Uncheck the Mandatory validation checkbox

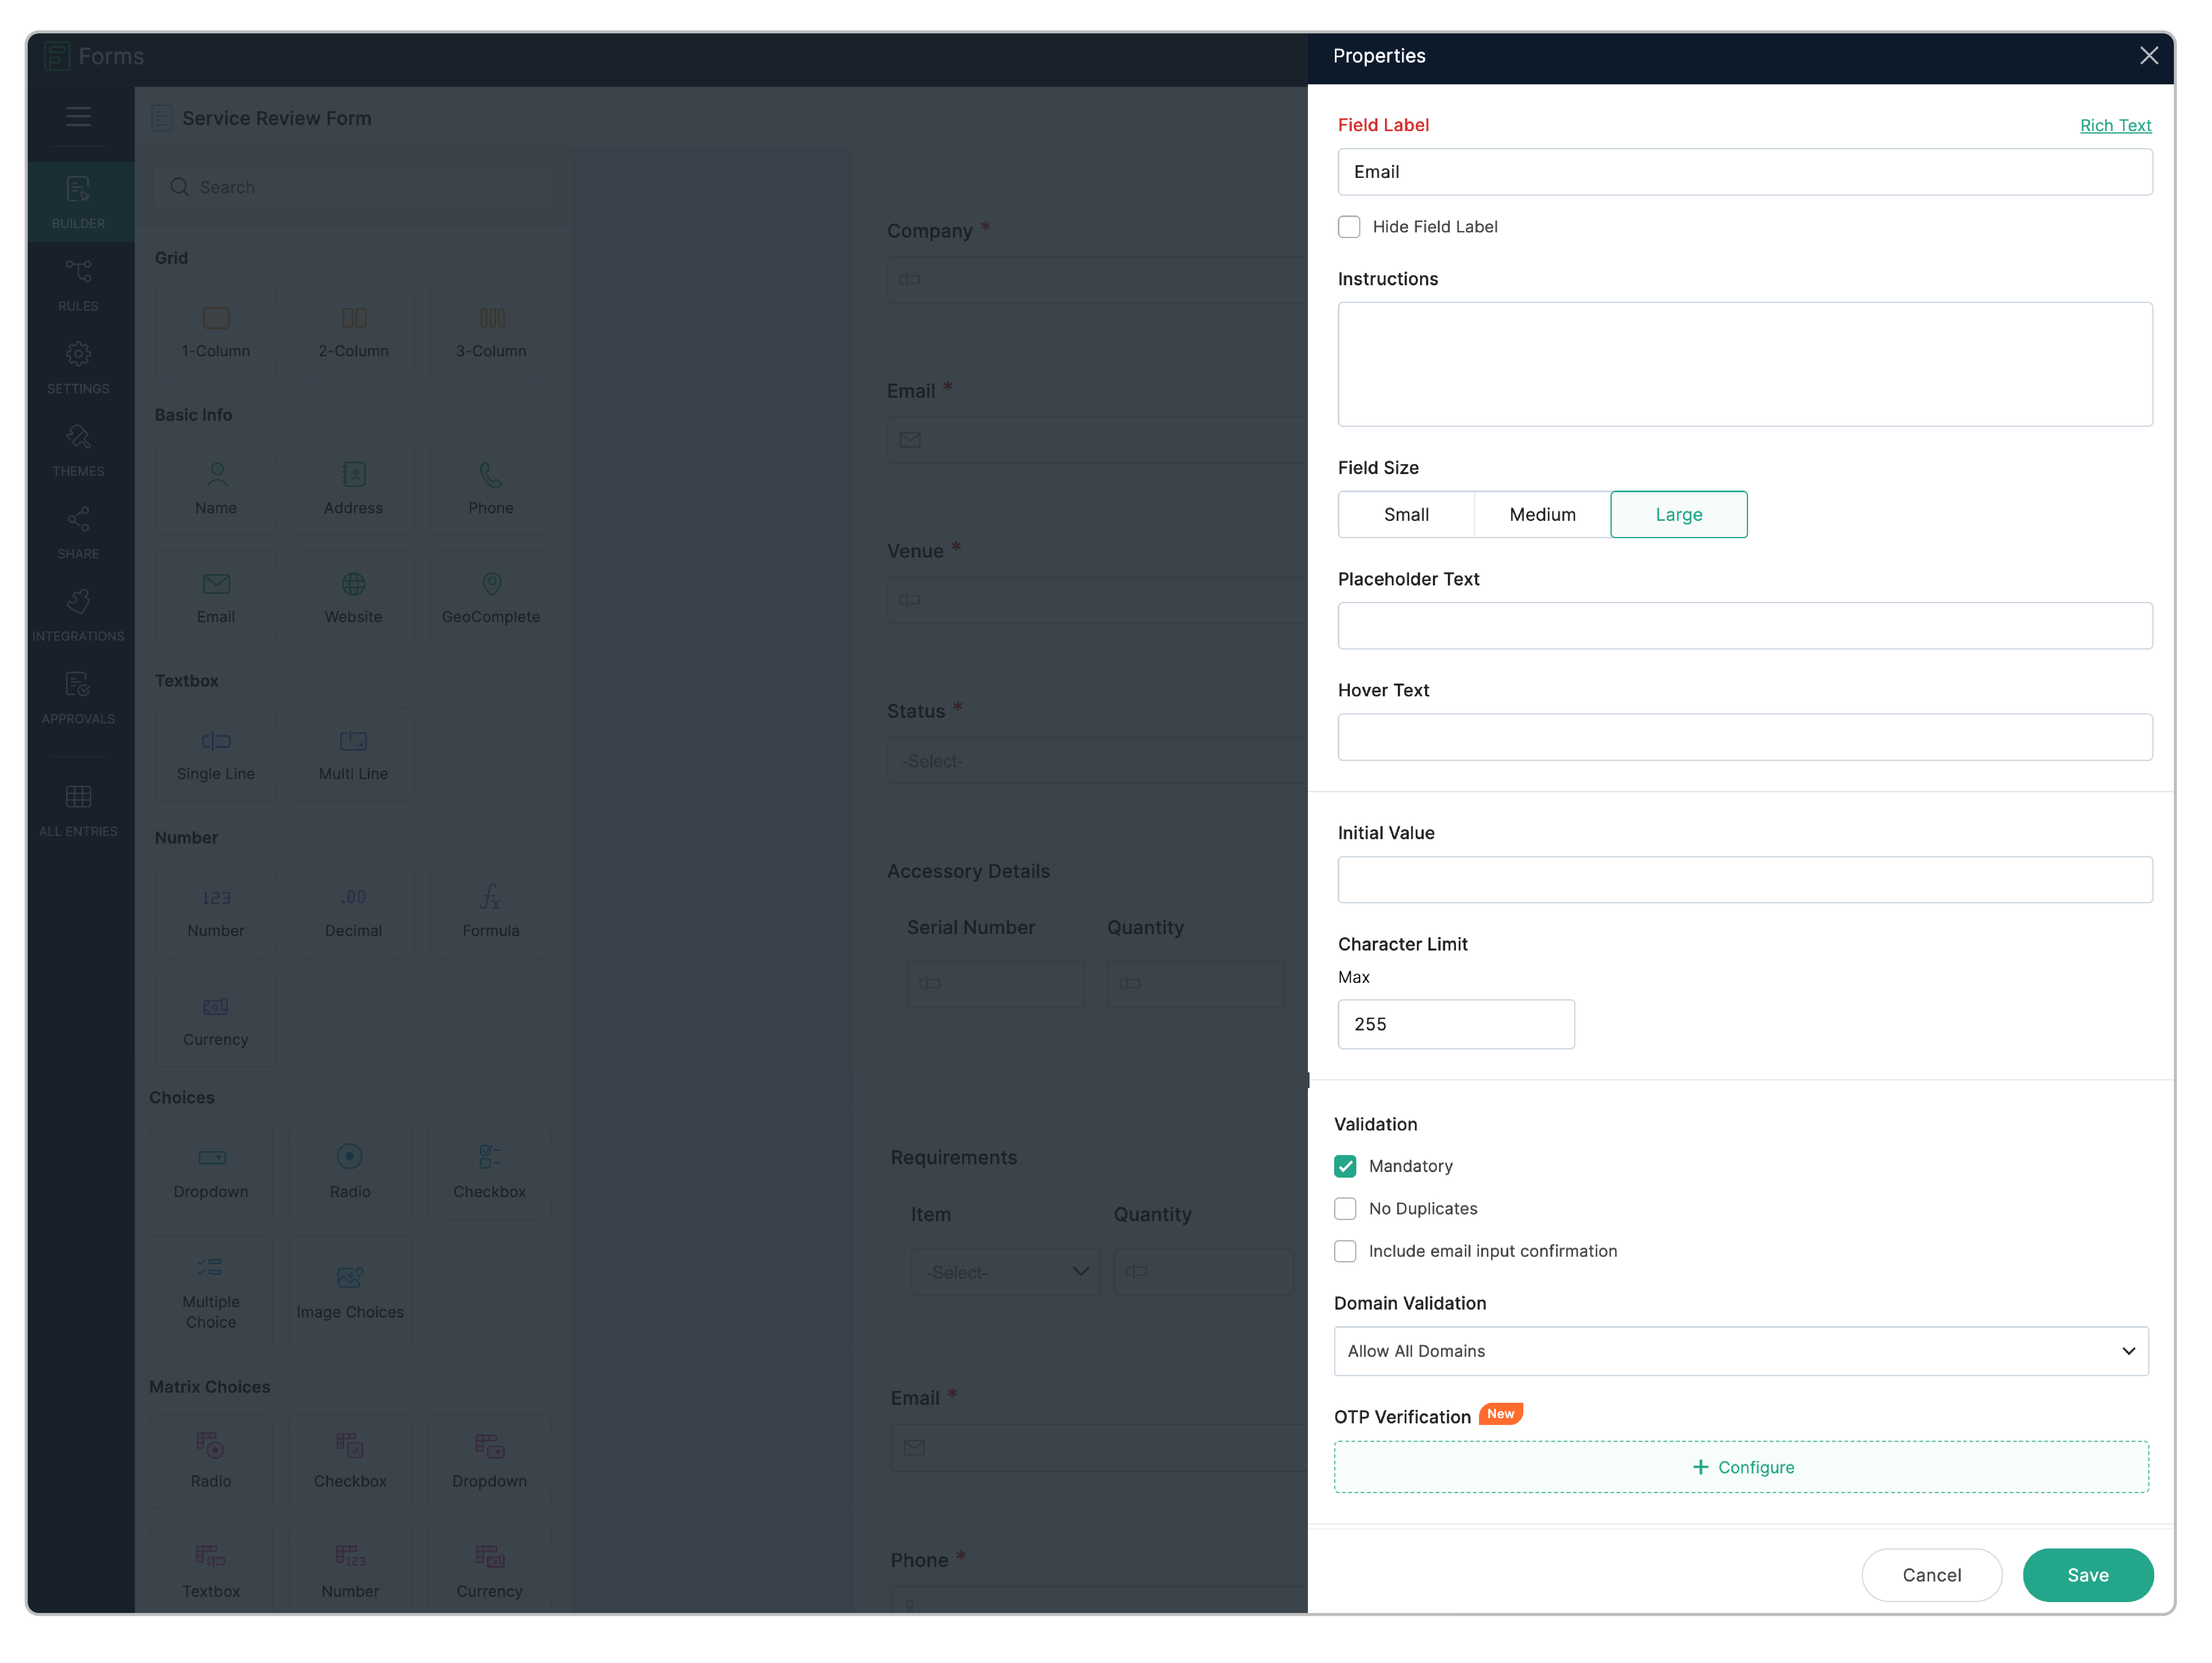click(x=1345, y=1166)
